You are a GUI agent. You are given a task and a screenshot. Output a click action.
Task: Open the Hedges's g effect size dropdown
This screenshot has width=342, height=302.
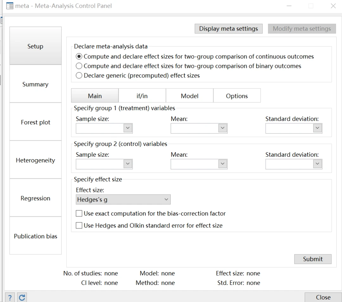click(123, 200)
